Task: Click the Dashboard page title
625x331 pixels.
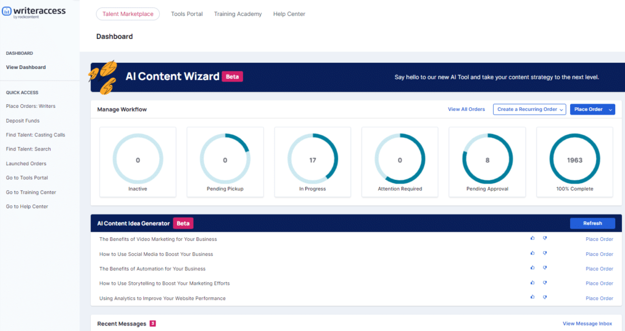Action: pyautogui.click(x=114, y=37)
